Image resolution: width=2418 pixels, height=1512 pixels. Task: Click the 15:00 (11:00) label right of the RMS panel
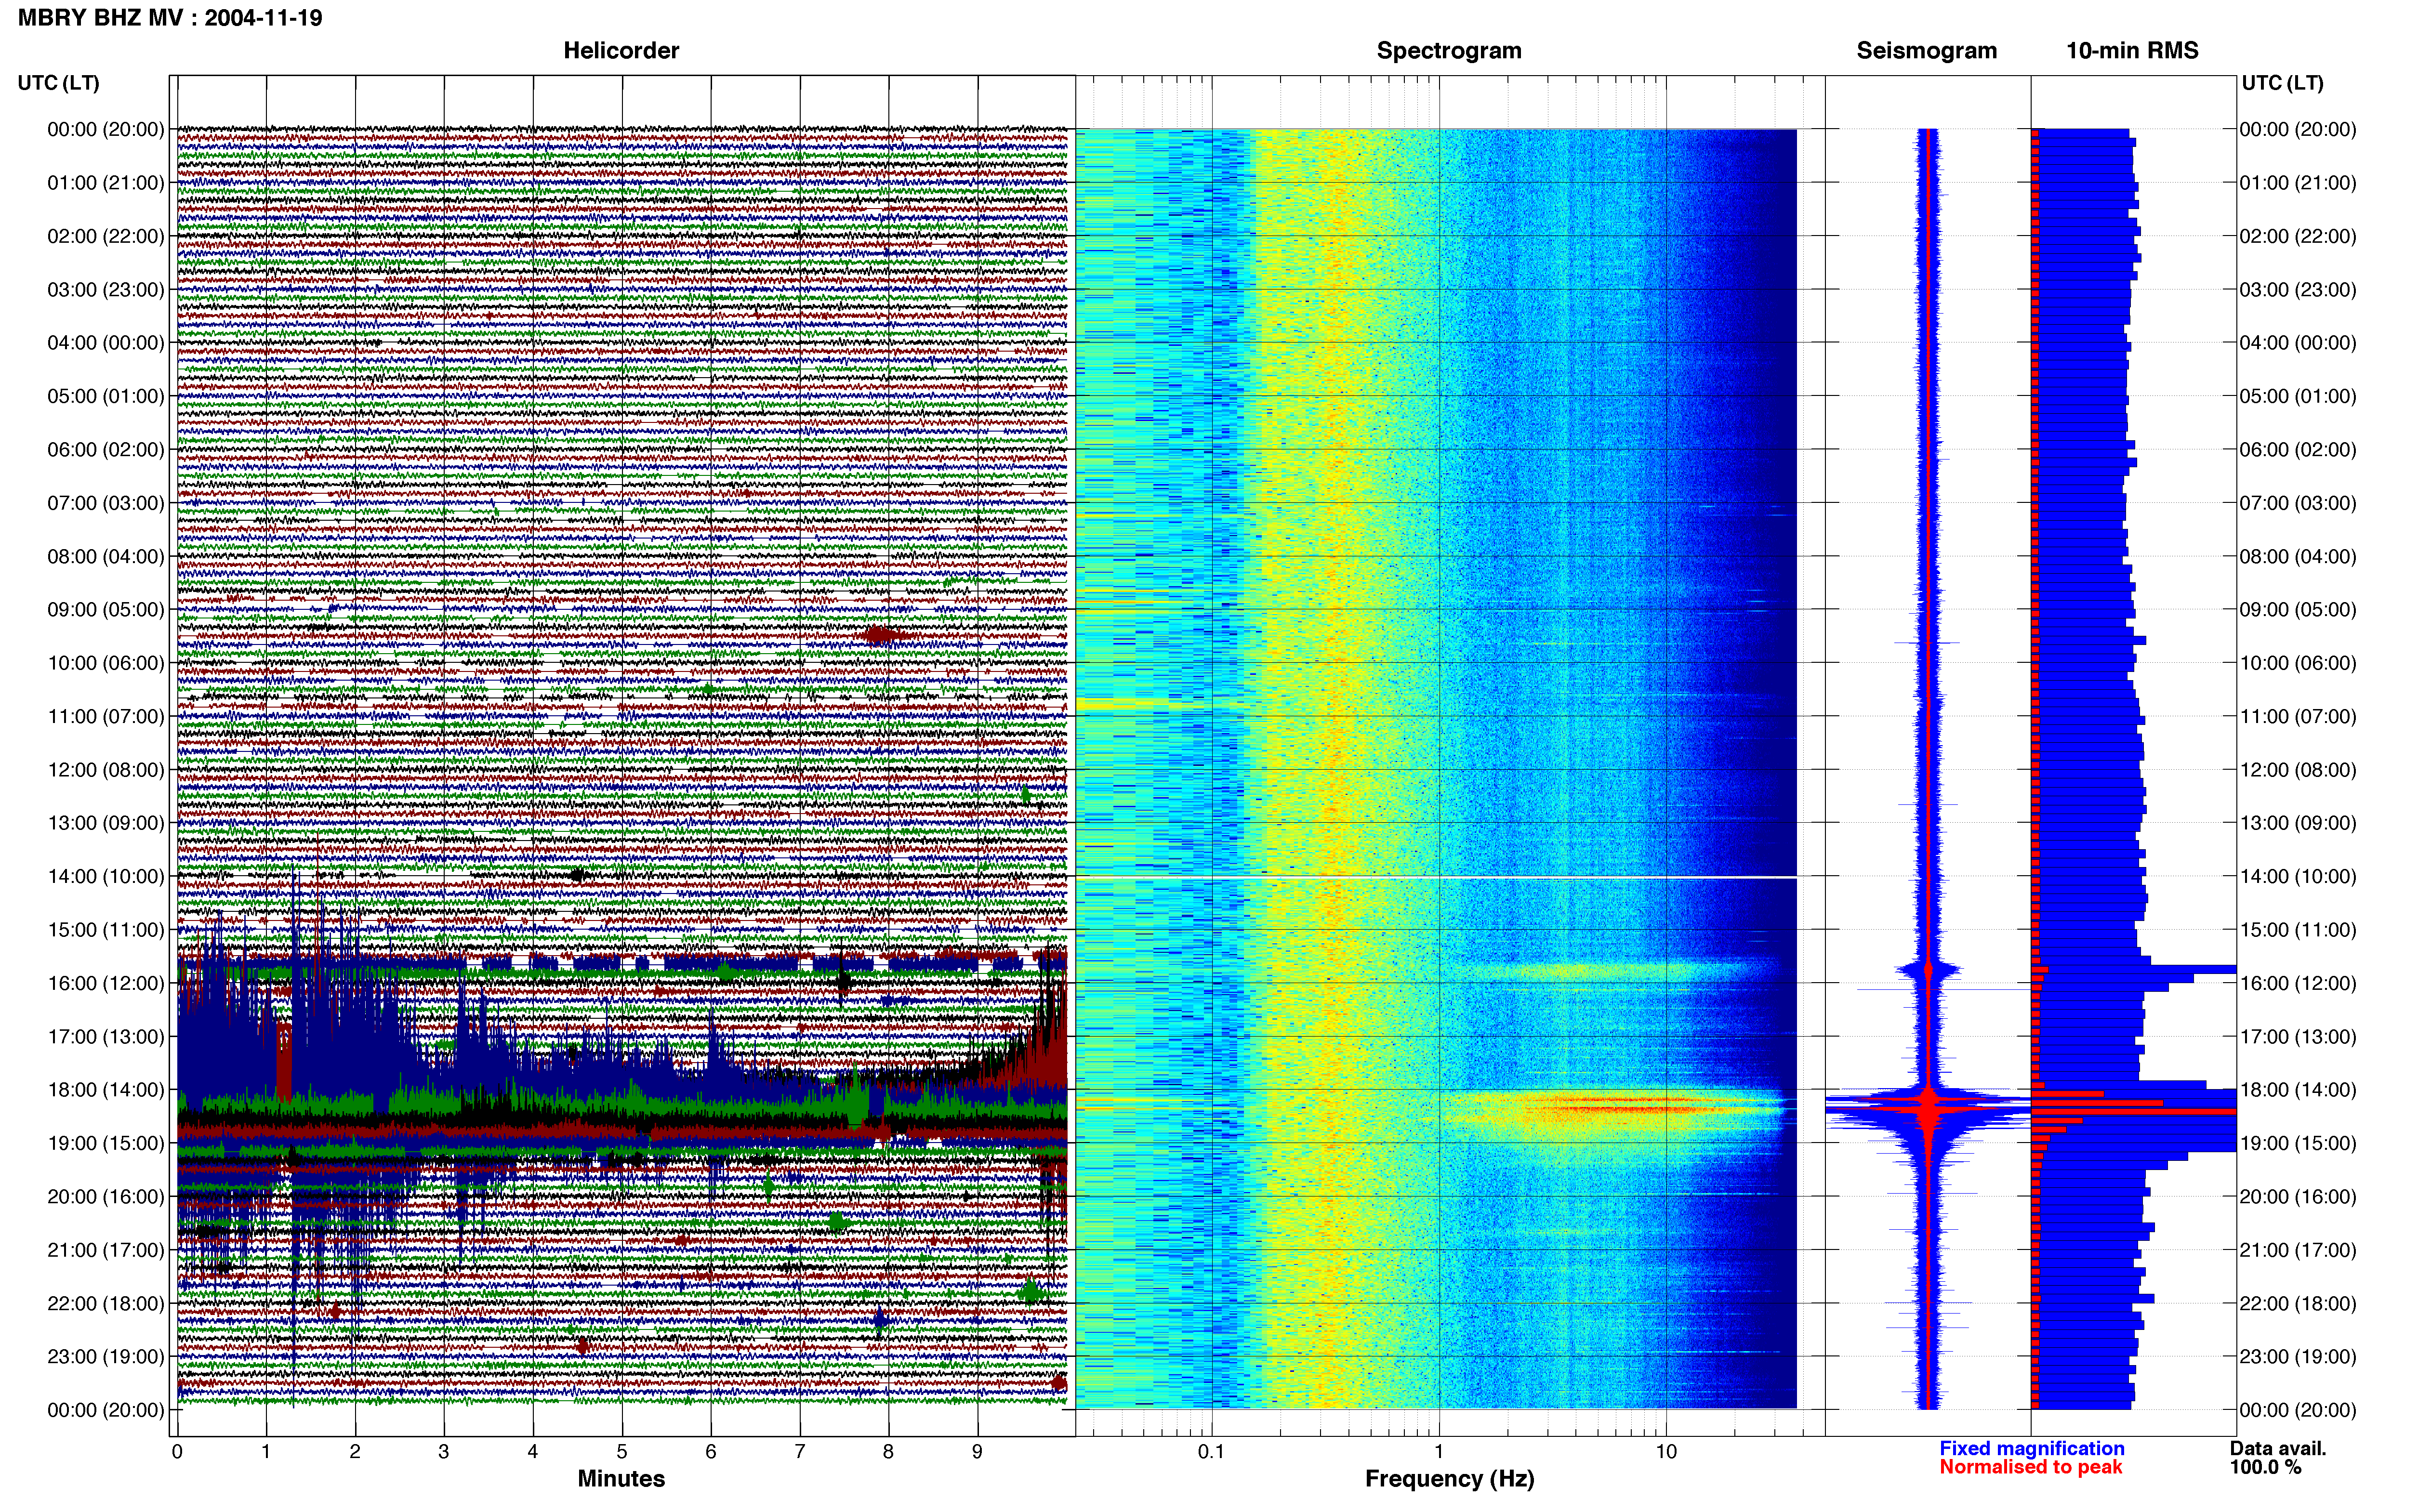click(x=2298, y=929)
